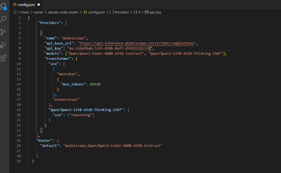Open the .claude-code-router breadcrumb
281x173 pixels.
coord(63,12)
